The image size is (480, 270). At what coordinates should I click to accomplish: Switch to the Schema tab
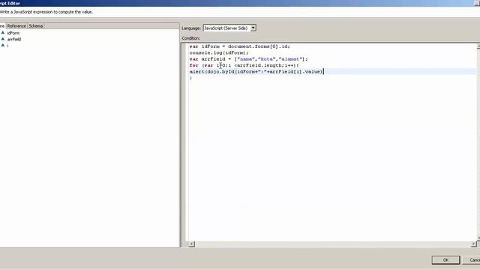point(35,26)
